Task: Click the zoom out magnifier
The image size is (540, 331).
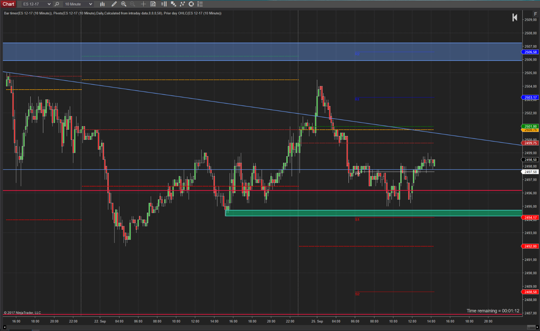Action: (133, 4)
